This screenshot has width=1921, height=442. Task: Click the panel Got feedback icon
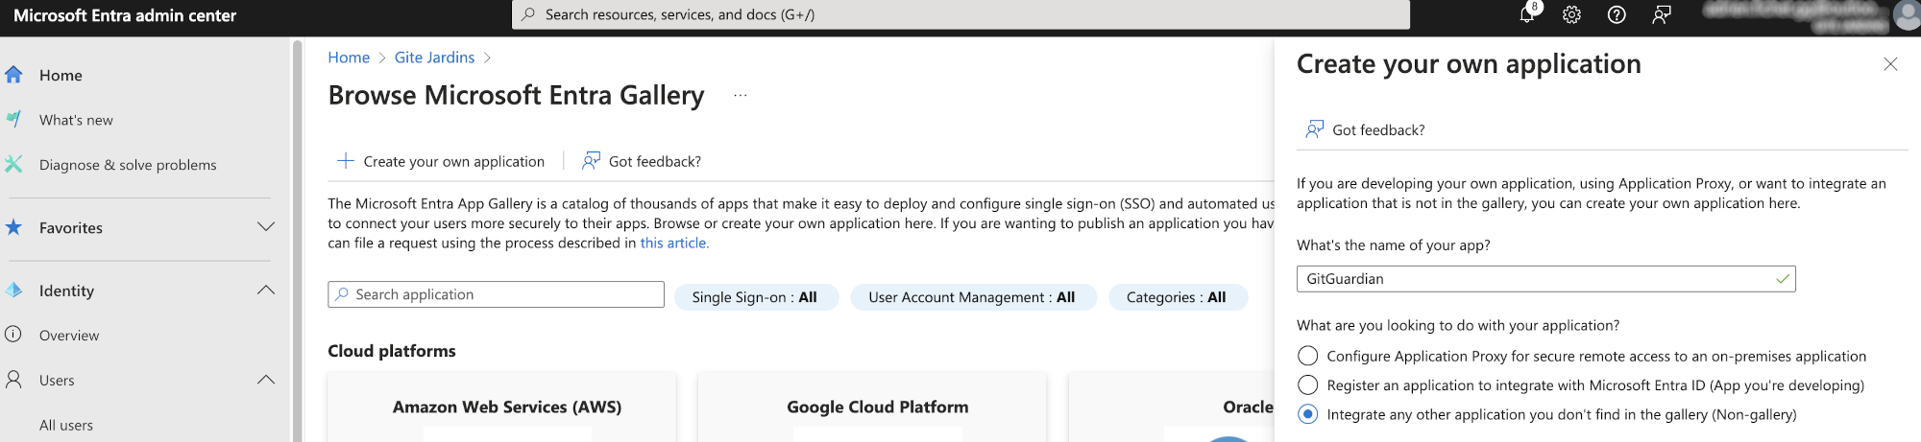1315,129
